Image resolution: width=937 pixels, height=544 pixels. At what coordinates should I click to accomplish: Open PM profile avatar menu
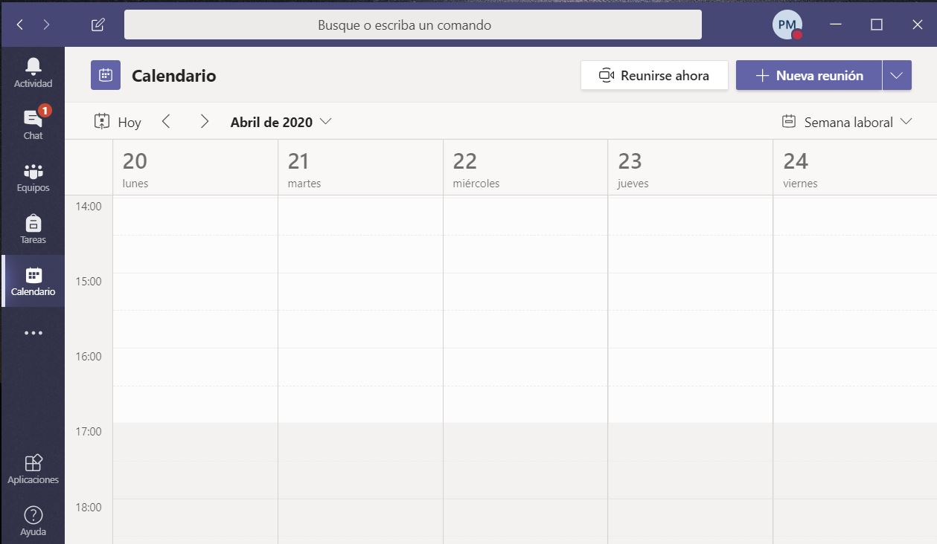point(787,25)
